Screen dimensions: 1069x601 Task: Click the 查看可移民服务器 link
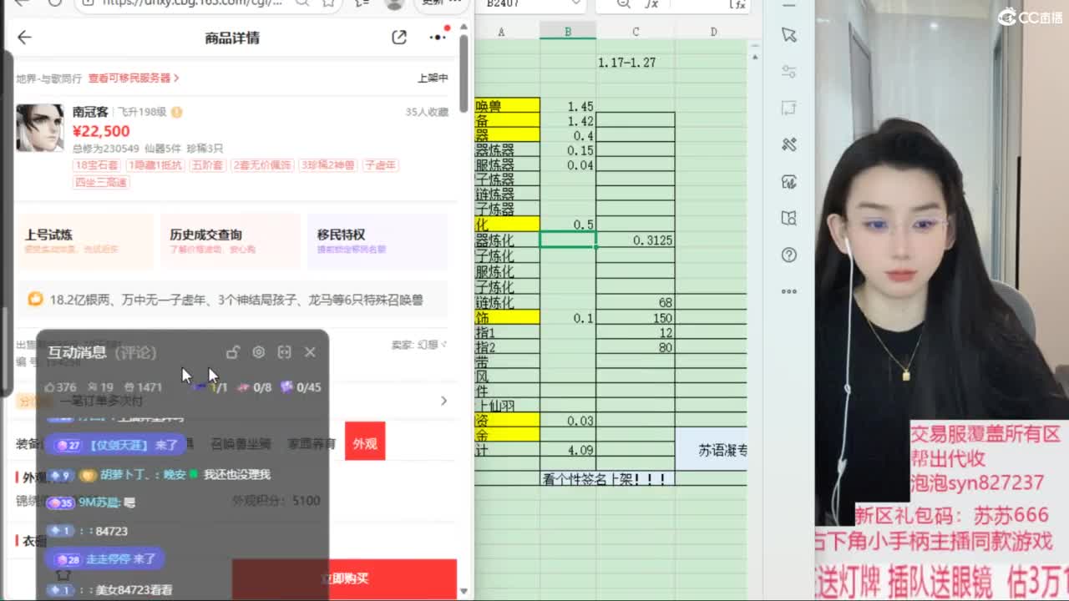click(x=134, y=78)
